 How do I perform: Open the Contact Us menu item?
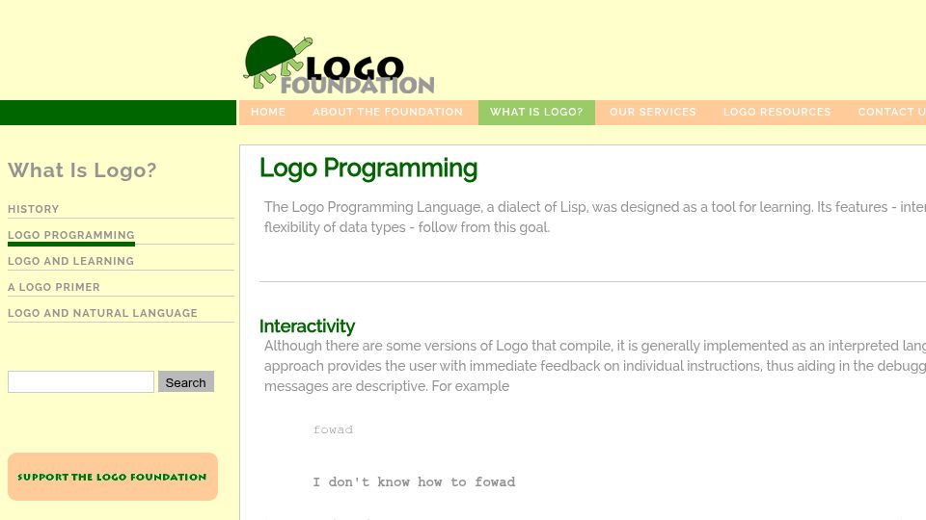[x=891, y=112]
